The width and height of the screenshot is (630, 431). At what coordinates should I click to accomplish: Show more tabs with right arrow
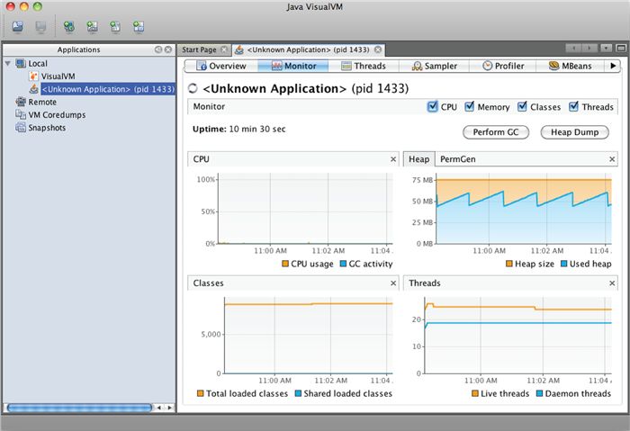(x=613, y=66)
